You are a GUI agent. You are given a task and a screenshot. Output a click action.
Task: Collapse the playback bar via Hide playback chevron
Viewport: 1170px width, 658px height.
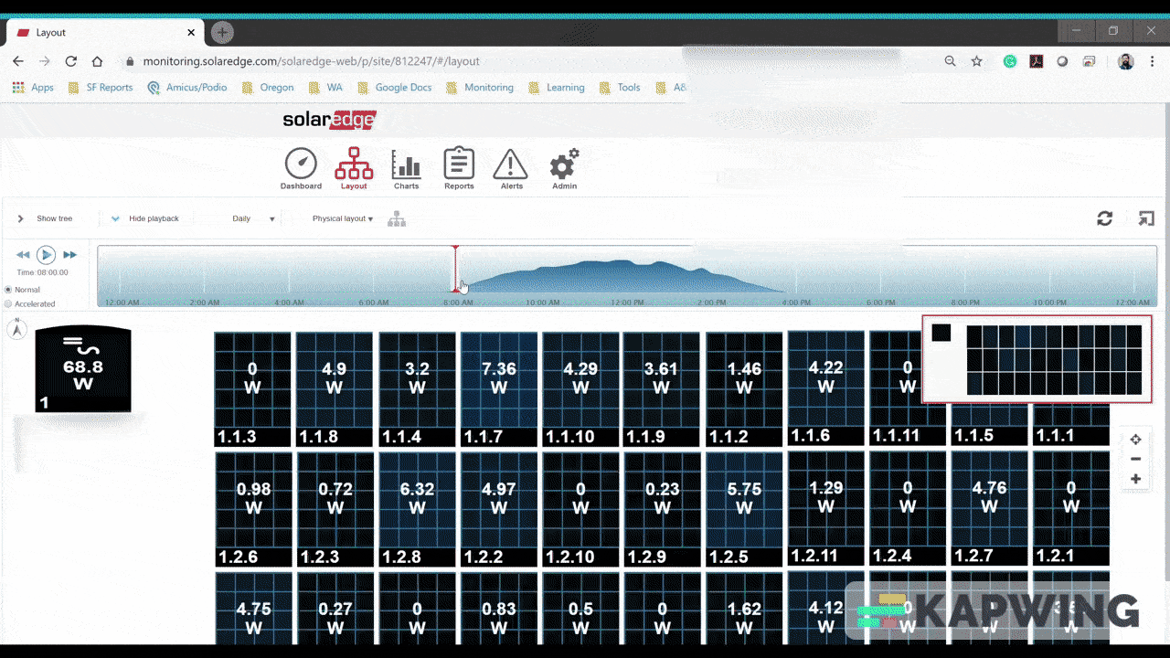[x=115, y=218]
